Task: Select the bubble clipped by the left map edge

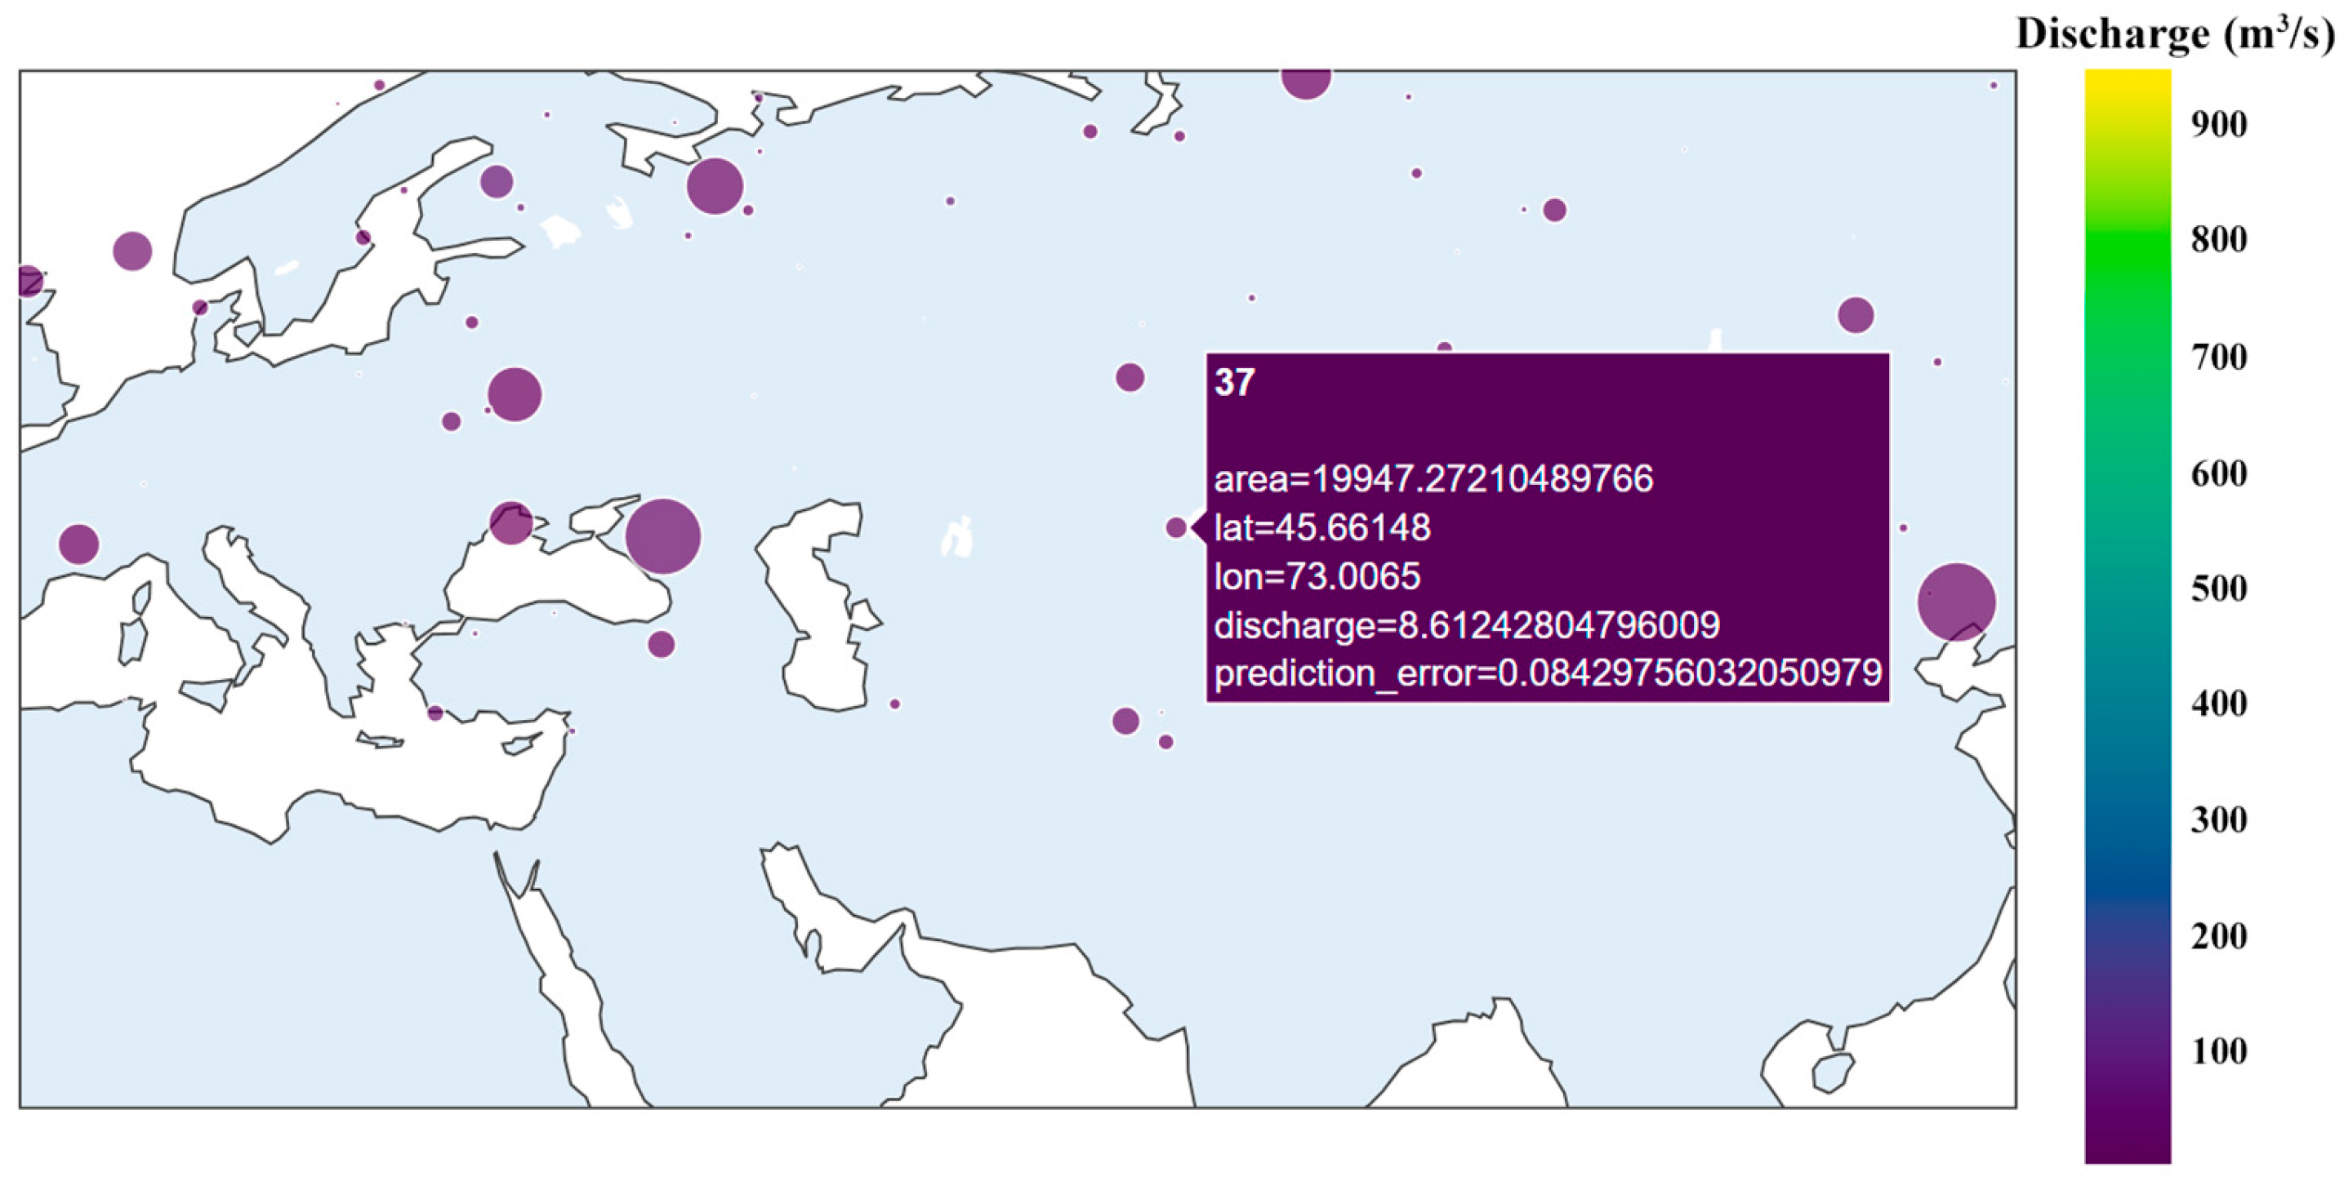Action: 29,281
